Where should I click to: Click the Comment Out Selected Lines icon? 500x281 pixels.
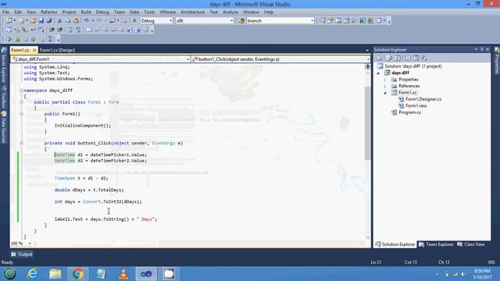(70, 30)
